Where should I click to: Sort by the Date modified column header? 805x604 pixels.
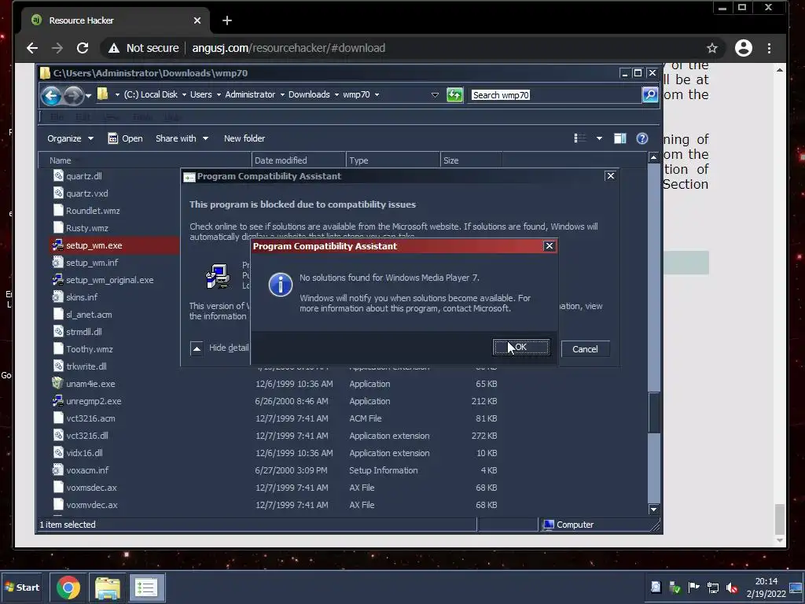(x=299, y=160)
